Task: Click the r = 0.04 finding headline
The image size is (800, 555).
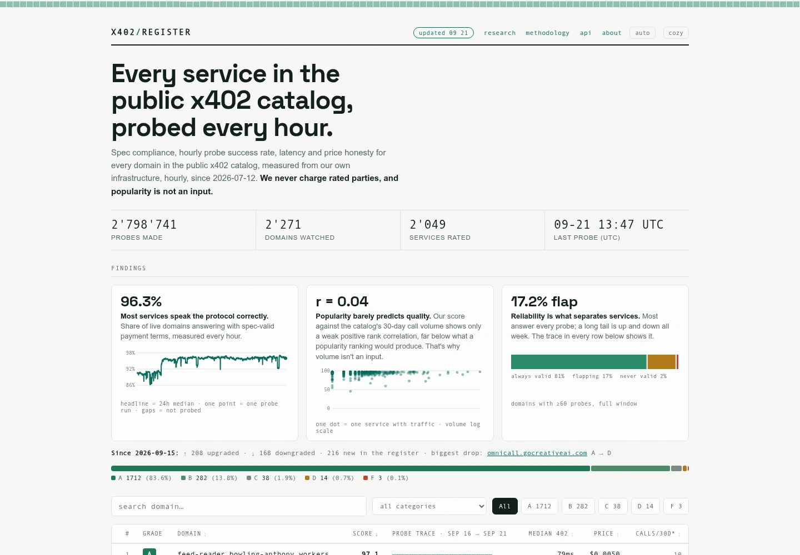Action: tap(342, 301)
